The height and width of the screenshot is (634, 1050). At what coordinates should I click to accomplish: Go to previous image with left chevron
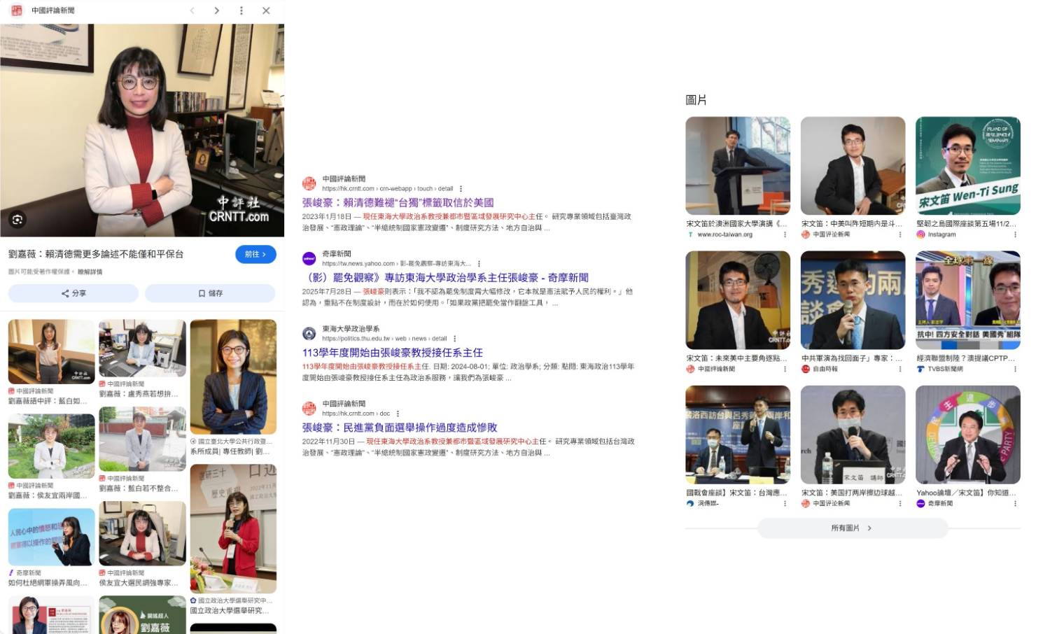click(x=192, y=10)
